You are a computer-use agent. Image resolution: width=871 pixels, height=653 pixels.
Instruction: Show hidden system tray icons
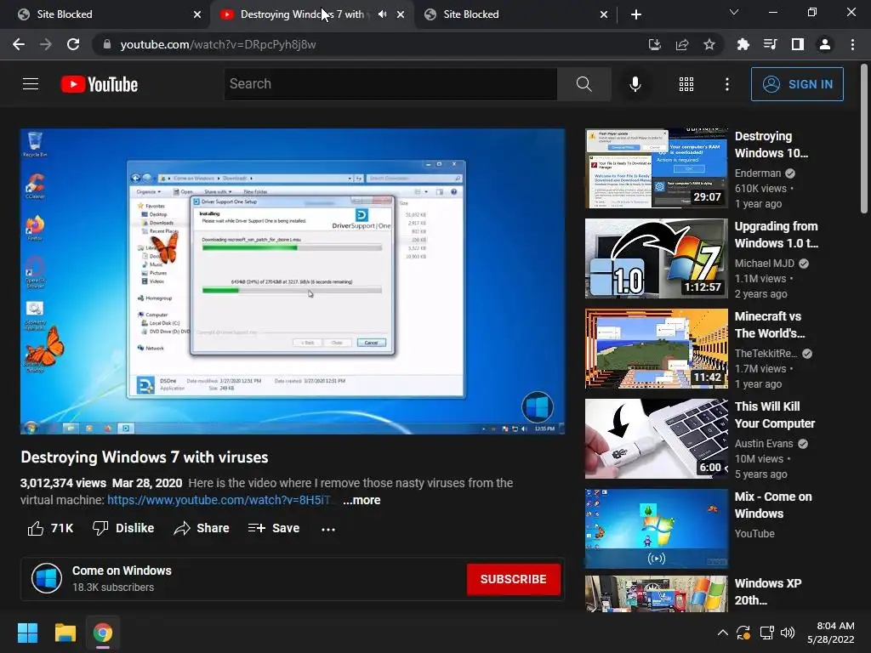(x=722, y=633)
